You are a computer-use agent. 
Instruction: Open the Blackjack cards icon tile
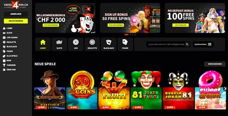pyautogui.click(x=109, y=44)
